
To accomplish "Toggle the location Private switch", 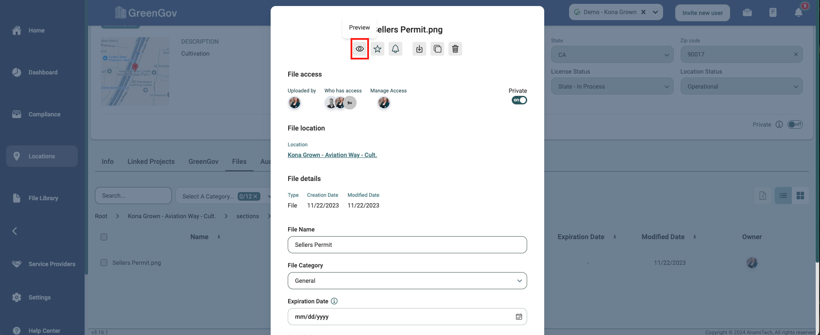I will 795,125.
